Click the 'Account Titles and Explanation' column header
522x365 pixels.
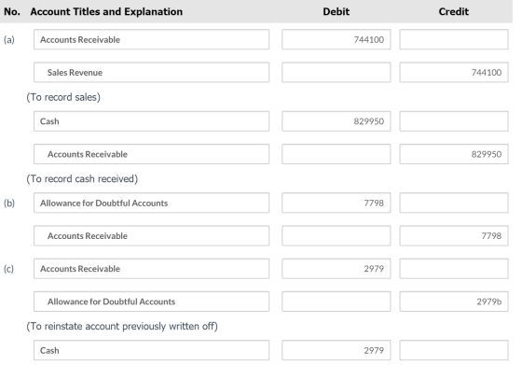pos(106,11)
